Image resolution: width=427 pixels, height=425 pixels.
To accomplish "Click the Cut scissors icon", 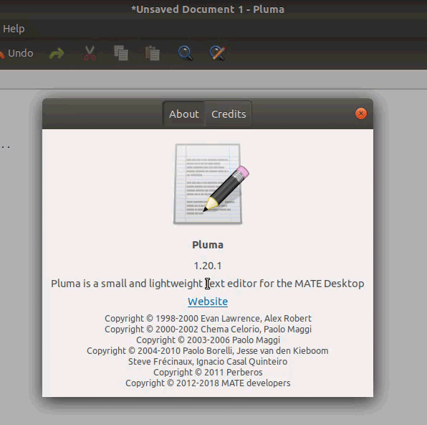I will click(x=90, y=53).
